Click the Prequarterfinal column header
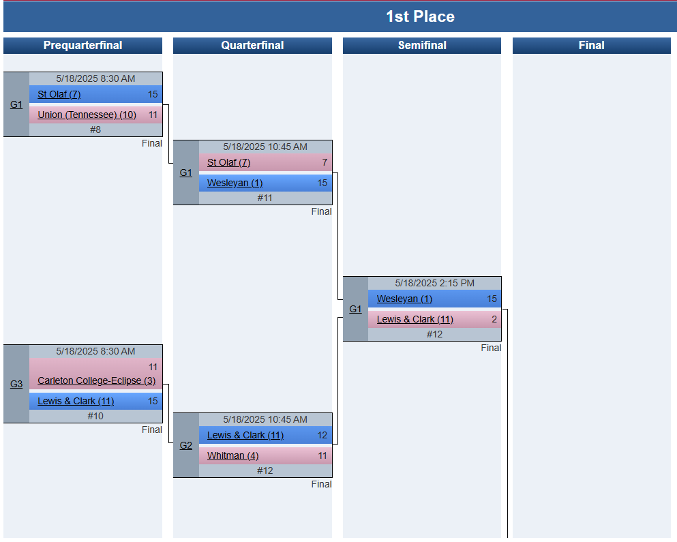Image resolution: width=677 pixels, height=542 pixels. point(83,46)
